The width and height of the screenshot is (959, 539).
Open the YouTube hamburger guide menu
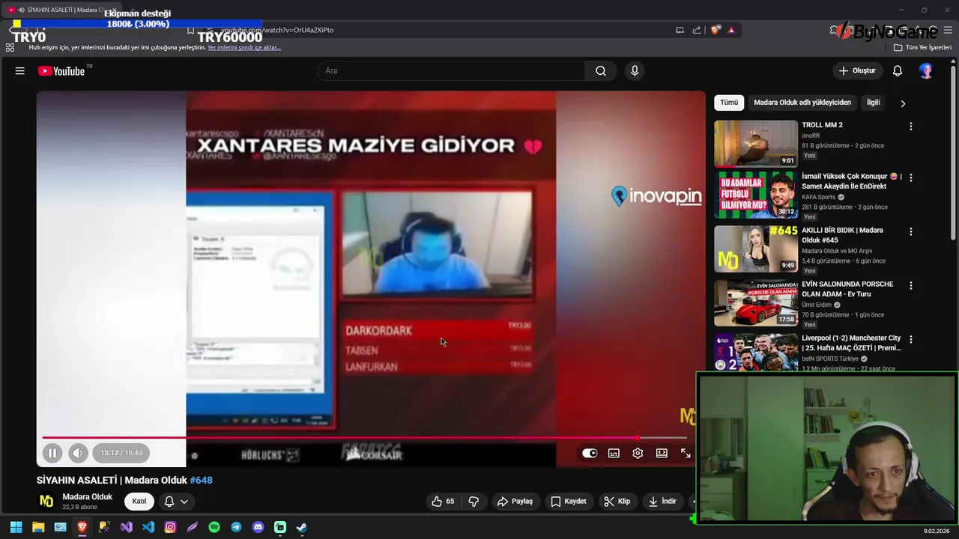click(20, 71)
